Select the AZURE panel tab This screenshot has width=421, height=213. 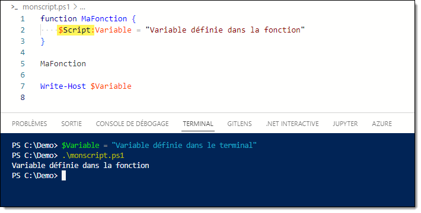(x=382, y=124)
